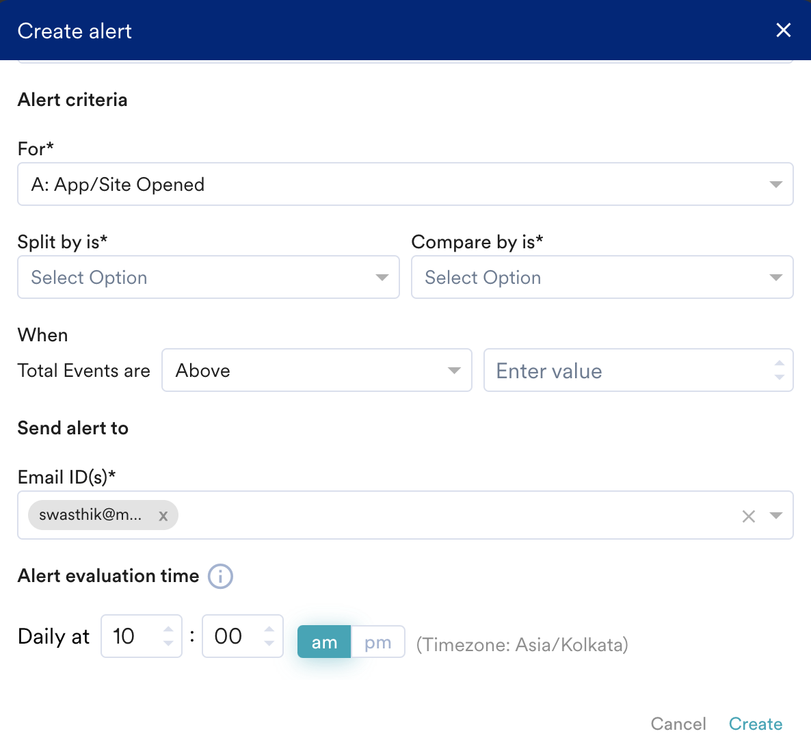Increase the threshold value with up arrow

click(x=779, y=364)
